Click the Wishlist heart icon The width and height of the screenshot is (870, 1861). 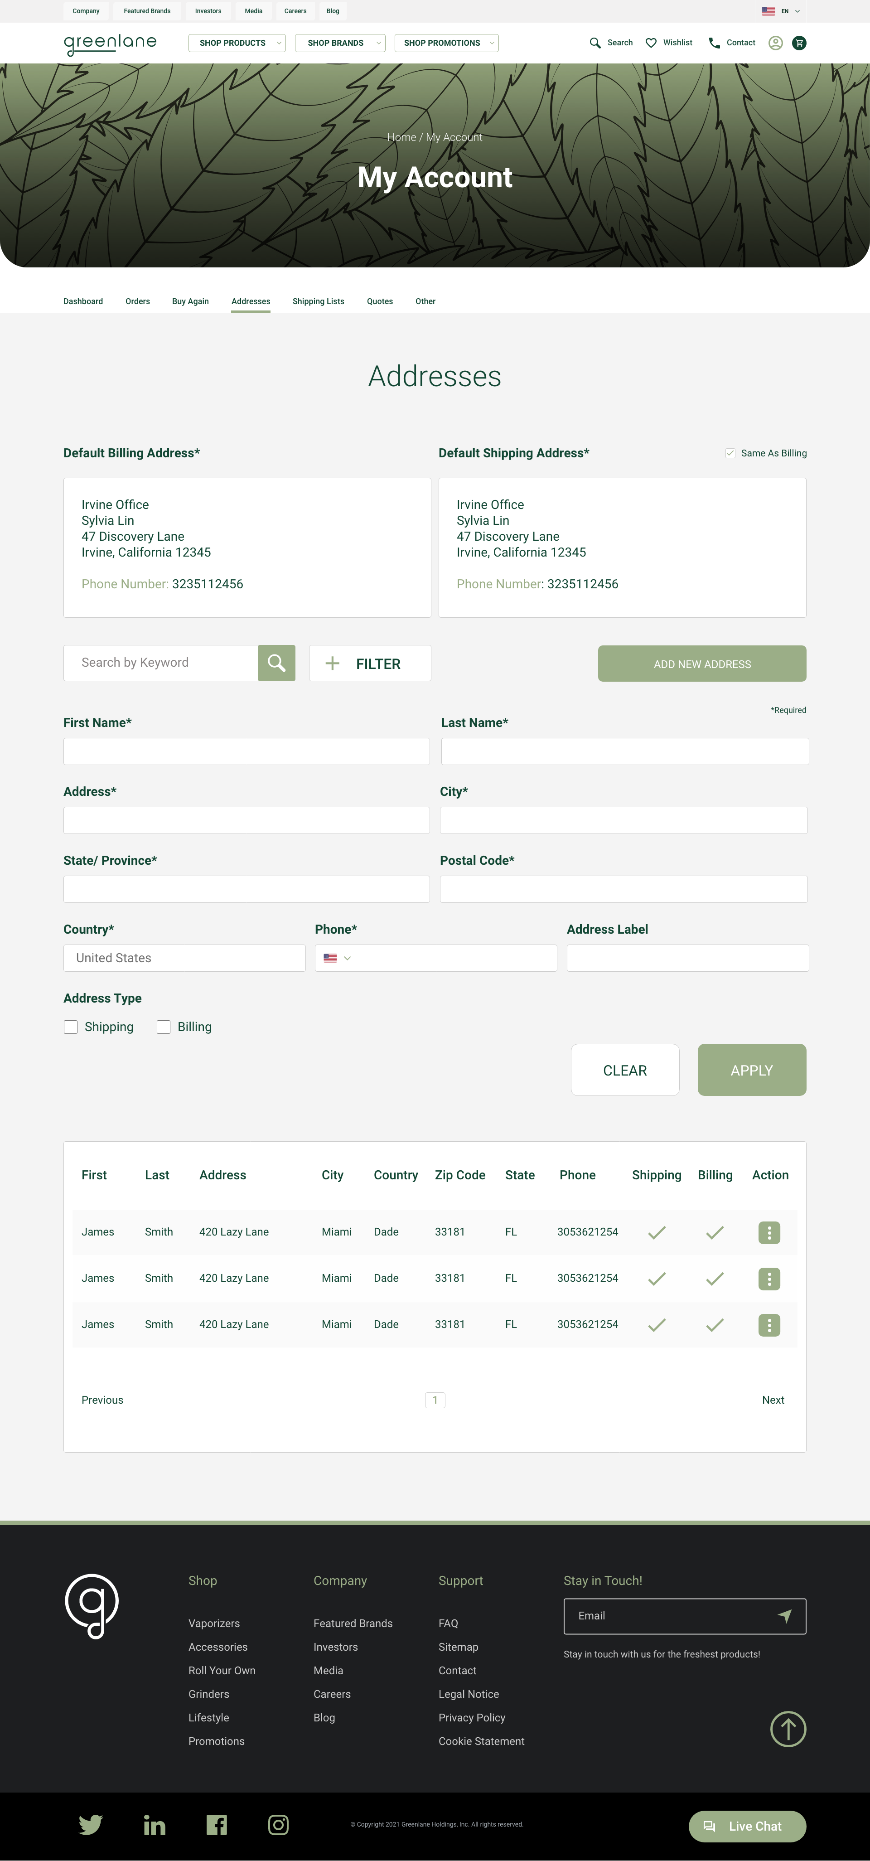tap(651, 44)
